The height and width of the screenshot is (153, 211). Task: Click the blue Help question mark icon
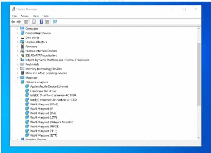[41, 22]
